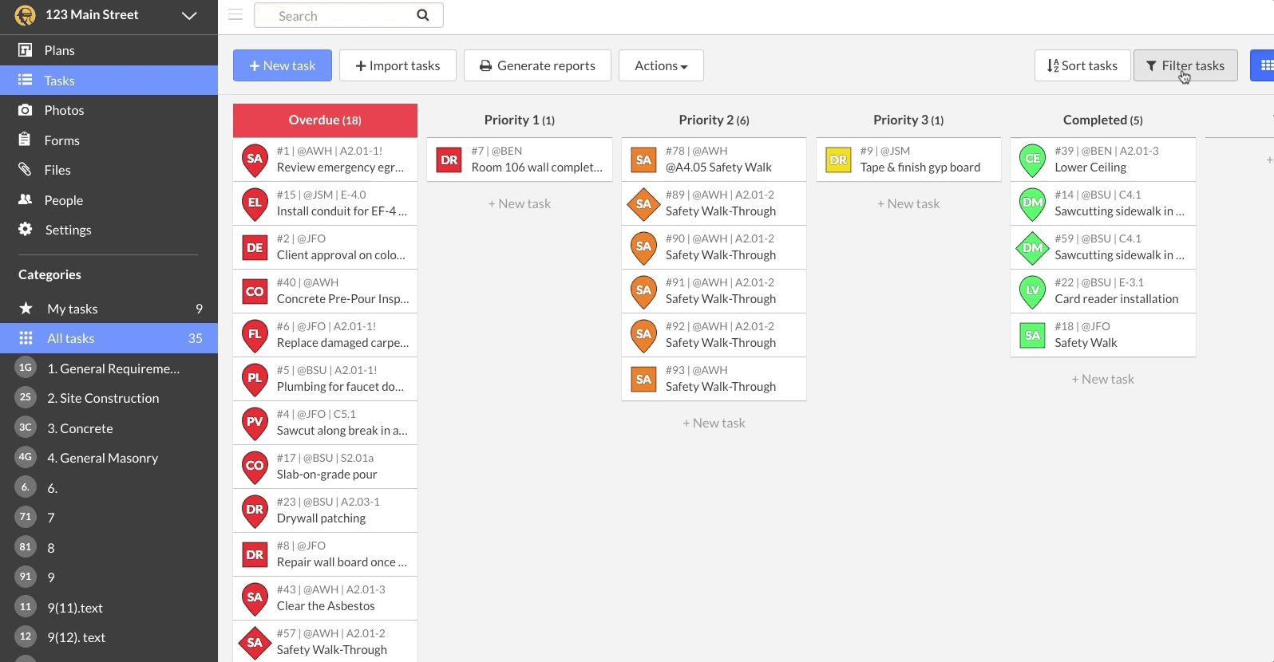Click into the Search input field

click(339, 15)
